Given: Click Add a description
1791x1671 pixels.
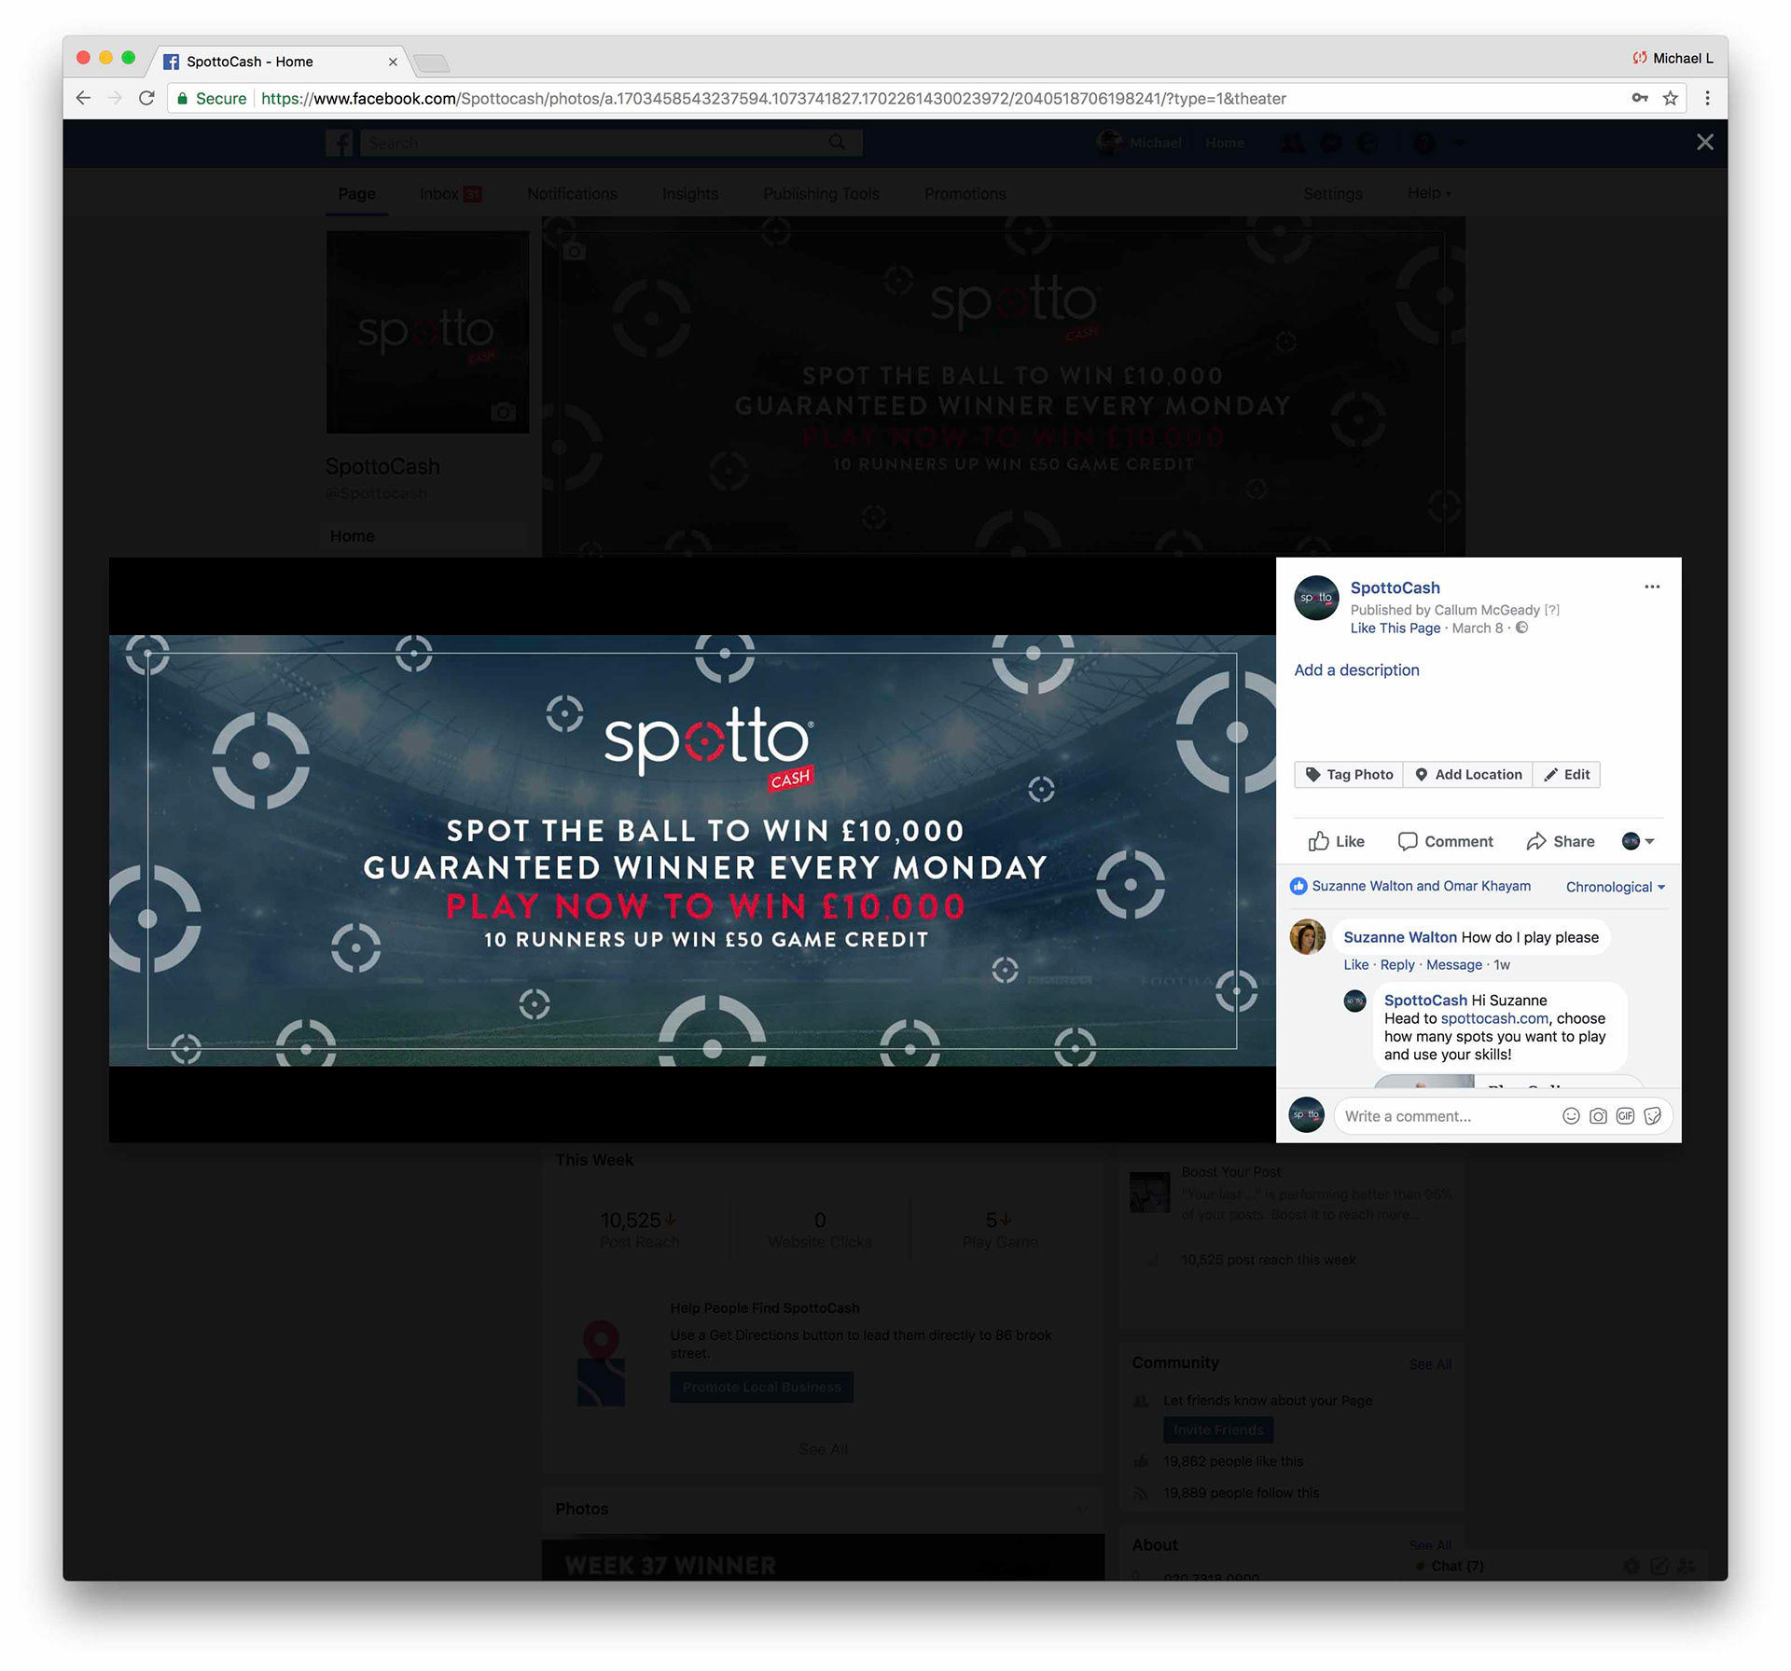Looking at the screenshot, I should pos(1356,670).
